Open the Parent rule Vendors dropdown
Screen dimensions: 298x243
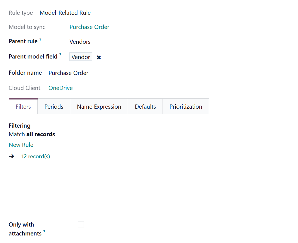tap(80, 42)
